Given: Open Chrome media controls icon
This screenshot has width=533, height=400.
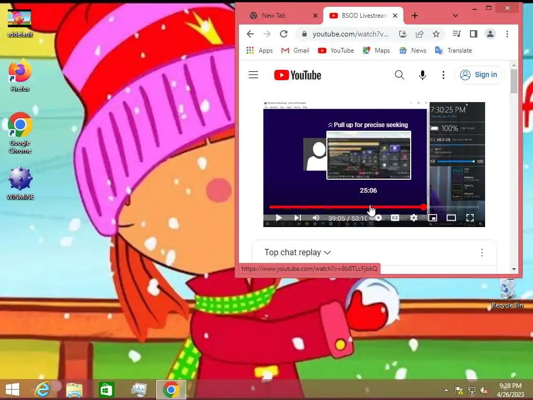Looking at the screenshot, I should (457, 34).
